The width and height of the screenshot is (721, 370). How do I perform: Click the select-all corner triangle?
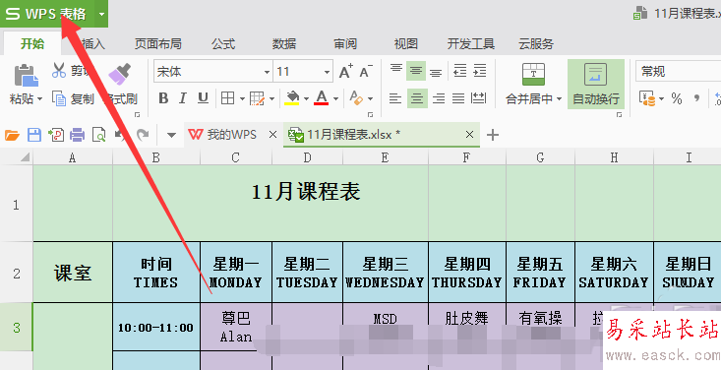(25, 157)
